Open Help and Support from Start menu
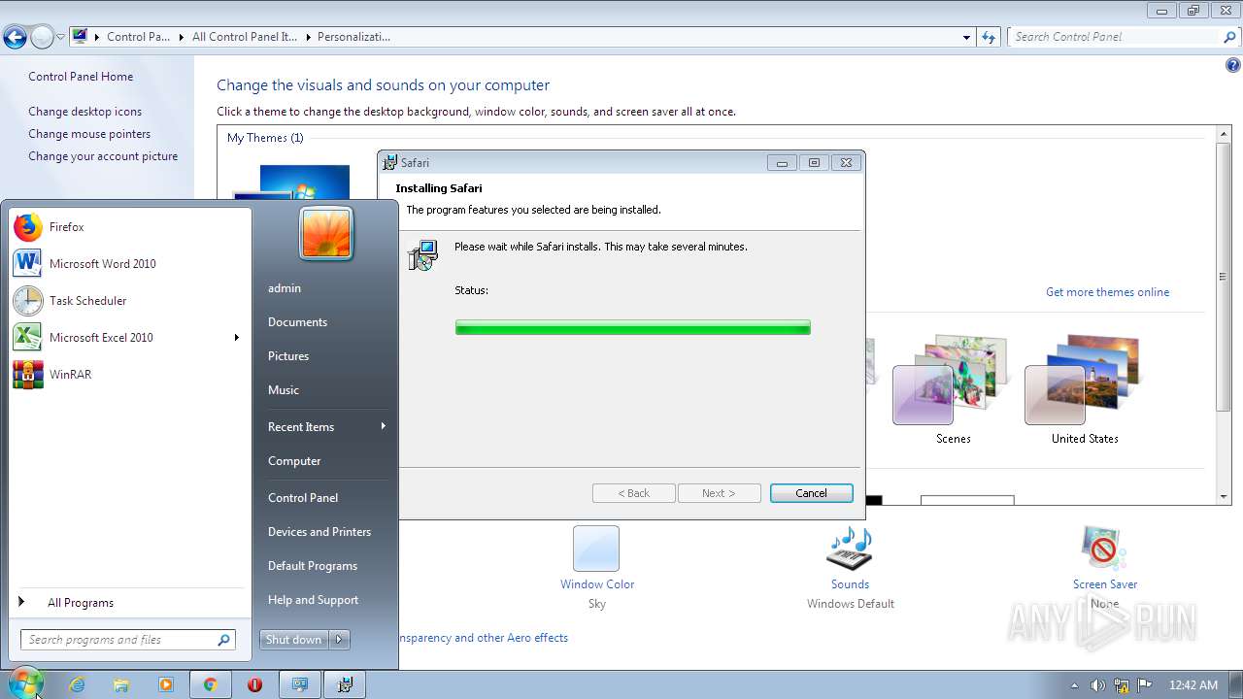1243x699 pixels. tap(313, 600)
